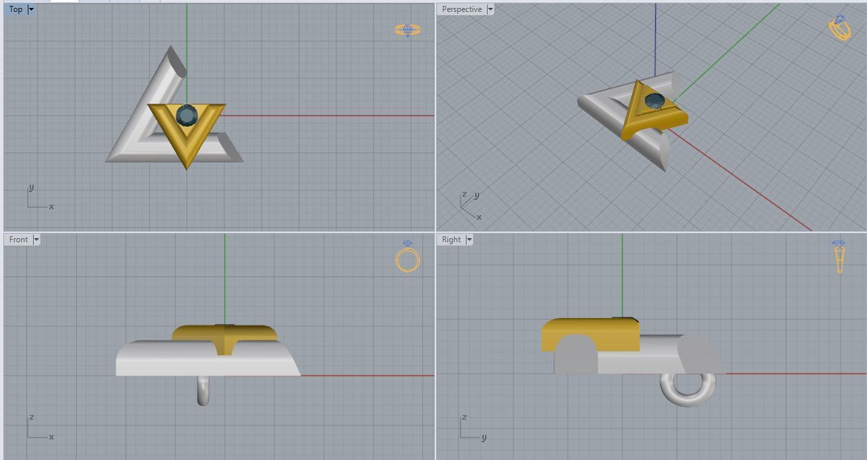The image size is (867, 460).
Task: Open the Right viewport dropdown arrow
Action: tap(469, 240)
